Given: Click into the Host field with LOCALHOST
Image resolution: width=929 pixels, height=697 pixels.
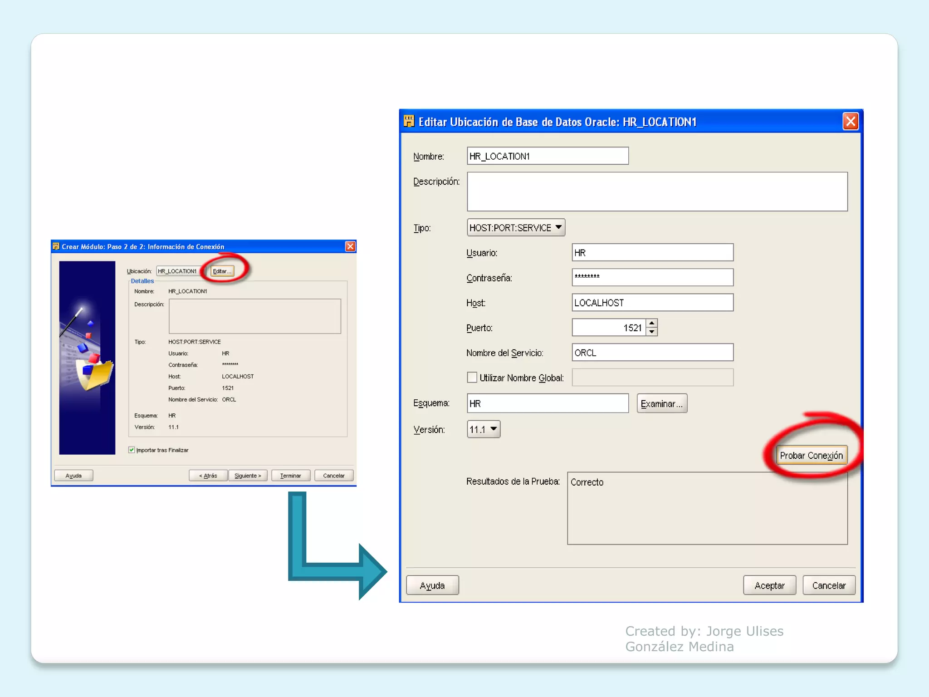Looking at the screenshot, I should 652,303.
